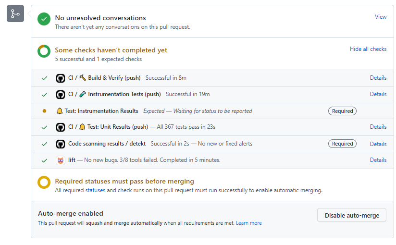
Task: Click the green check on Code scanning results row
Action: [44, 144]
